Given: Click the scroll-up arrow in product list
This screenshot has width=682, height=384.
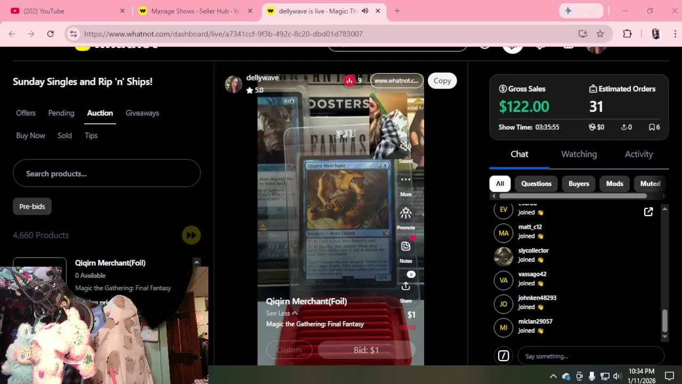Looking at the screenshot, I should (197, 262).
